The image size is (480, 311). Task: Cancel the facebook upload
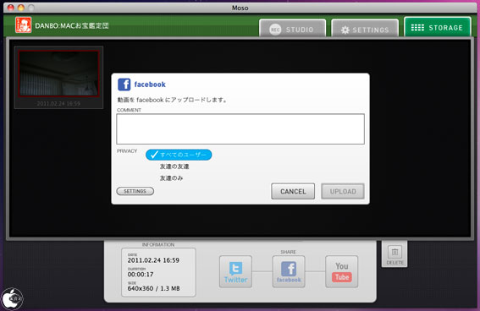point(293,191)
